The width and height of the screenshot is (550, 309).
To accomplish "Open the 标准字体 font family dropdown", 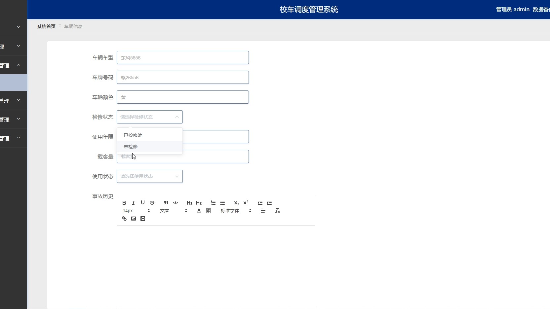I will 236,211.
